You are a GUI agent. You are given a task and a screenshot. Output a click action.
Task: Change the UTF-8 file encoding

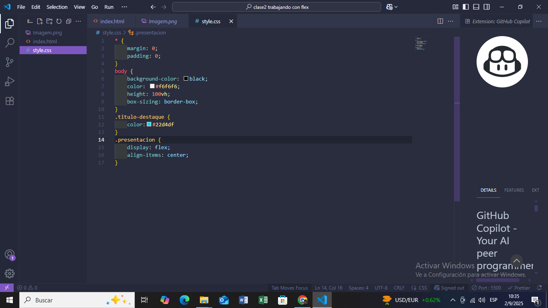381,288
